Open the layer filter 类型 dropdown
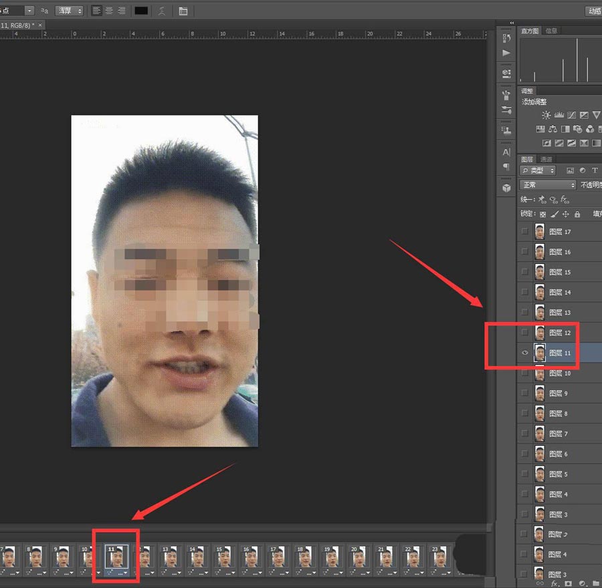Viewport: 602px width, 588px height. click(538, 170)
